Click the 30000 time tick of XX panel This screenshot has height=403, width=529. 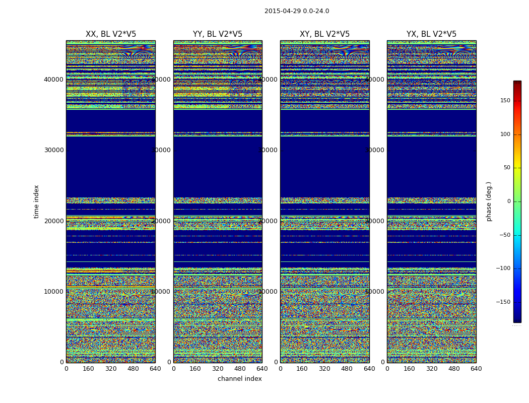click(53, 150)
